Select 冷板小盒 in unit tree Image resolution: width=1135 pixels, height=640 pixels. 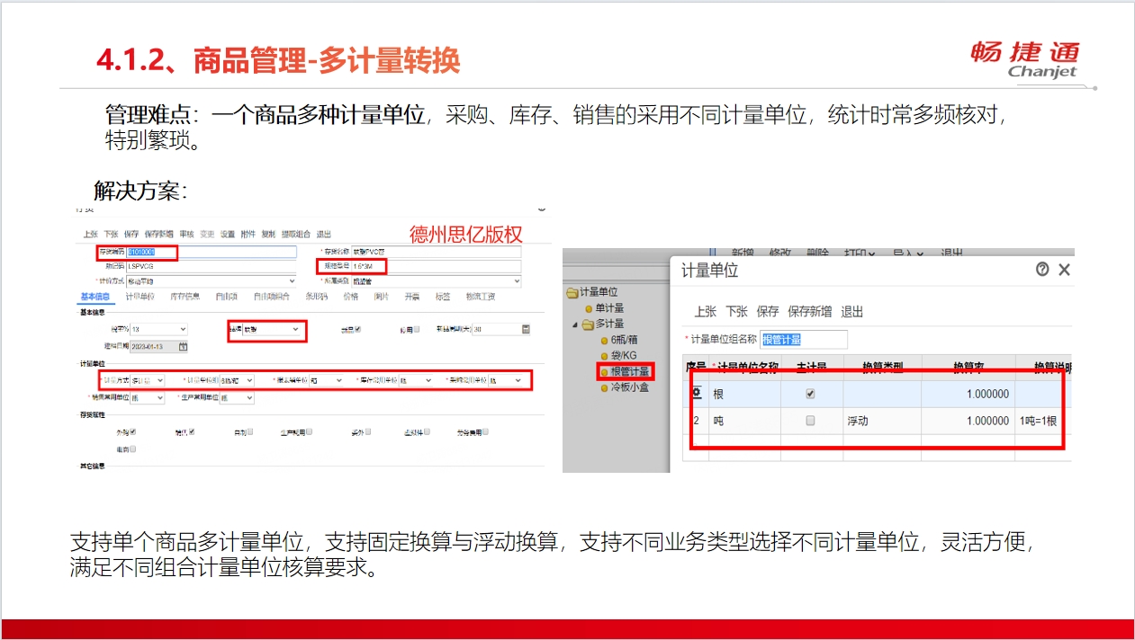(x=629, y=387)
